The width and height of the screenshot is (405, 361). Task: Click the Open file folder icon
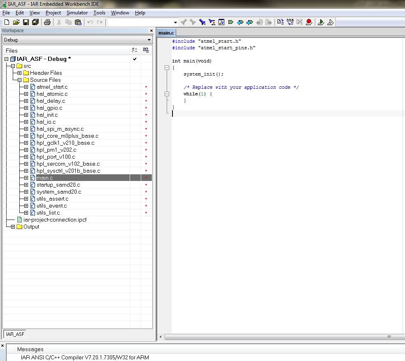click(16, 22)
